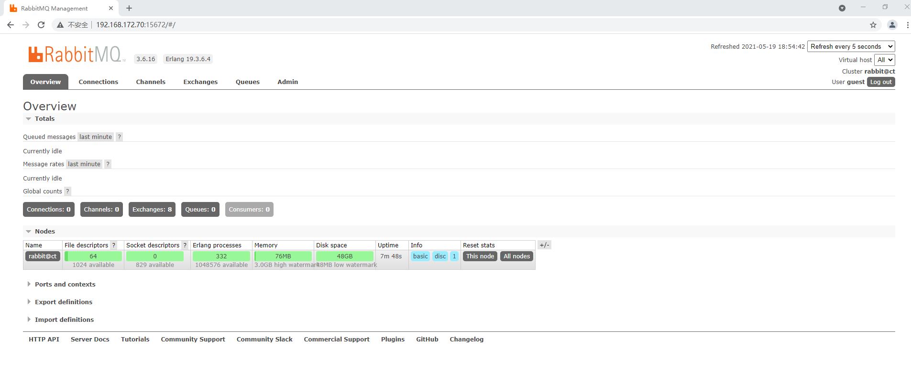Open the Commercial Support link
Screen dimensions: 911x372
tap(337, 339)
